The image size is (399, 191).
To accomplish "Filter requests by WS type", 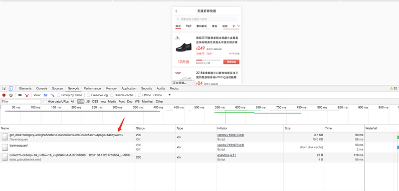I will point(138,101).
